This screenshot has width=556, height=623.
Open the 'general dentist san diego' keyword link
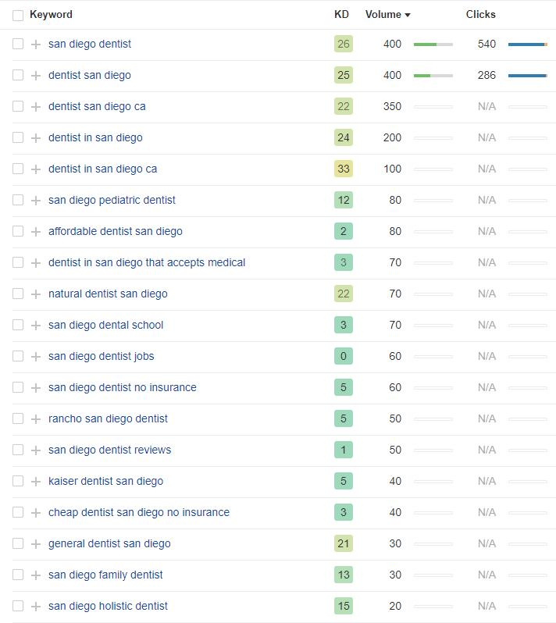109,543
